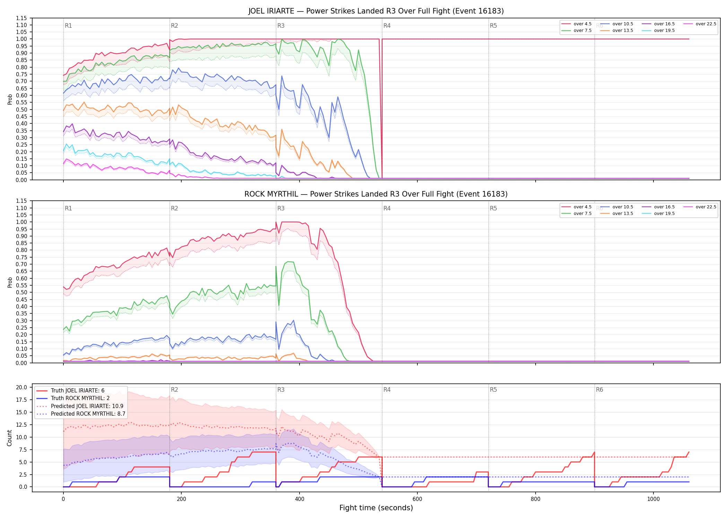Click the JOEL IRIARTE chart title

point(376,11)
